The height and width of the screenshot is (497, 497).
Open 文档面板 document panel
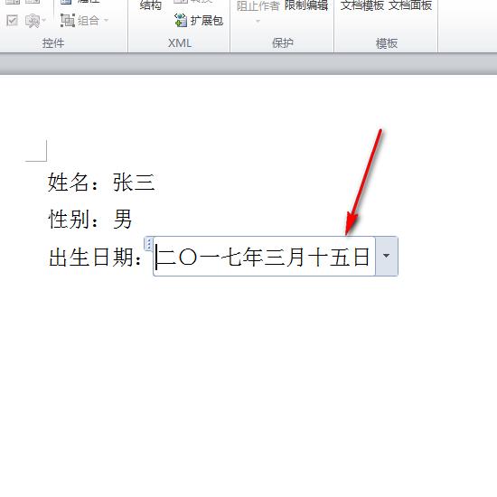click(x=410, y=5)
